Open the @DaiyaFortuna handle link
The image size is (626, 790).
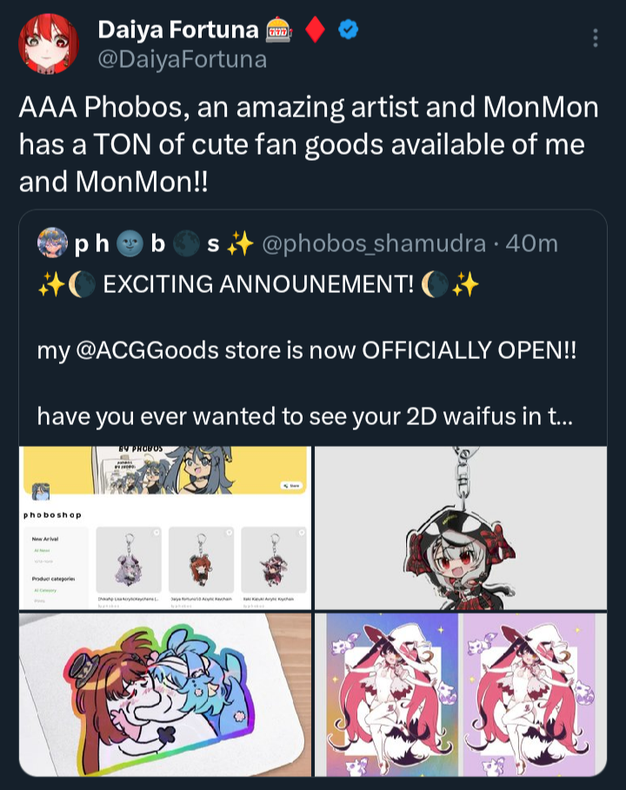click(182, 59)
